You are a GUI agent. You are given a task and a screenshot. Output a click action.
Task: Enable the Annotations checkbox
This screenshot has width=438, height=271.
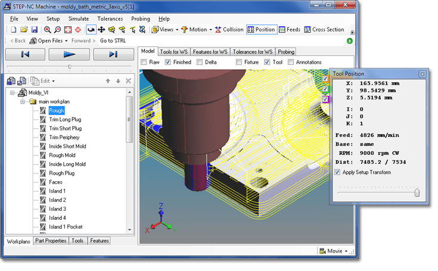(291, 62)
